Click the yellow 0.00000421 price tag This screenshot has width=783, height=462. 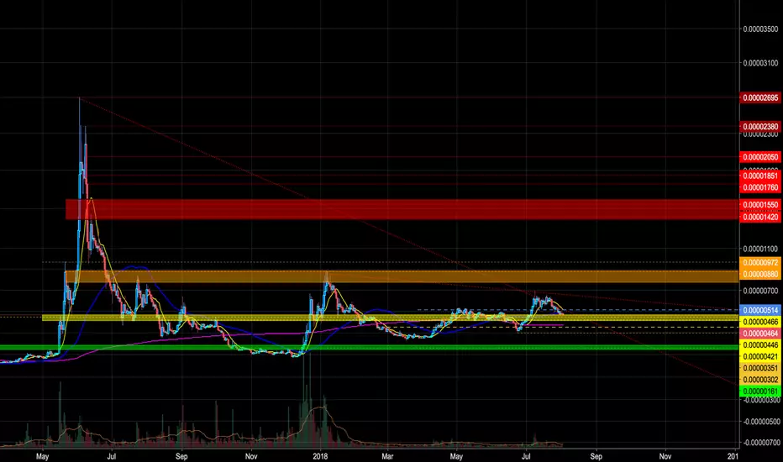click(760, 357)
